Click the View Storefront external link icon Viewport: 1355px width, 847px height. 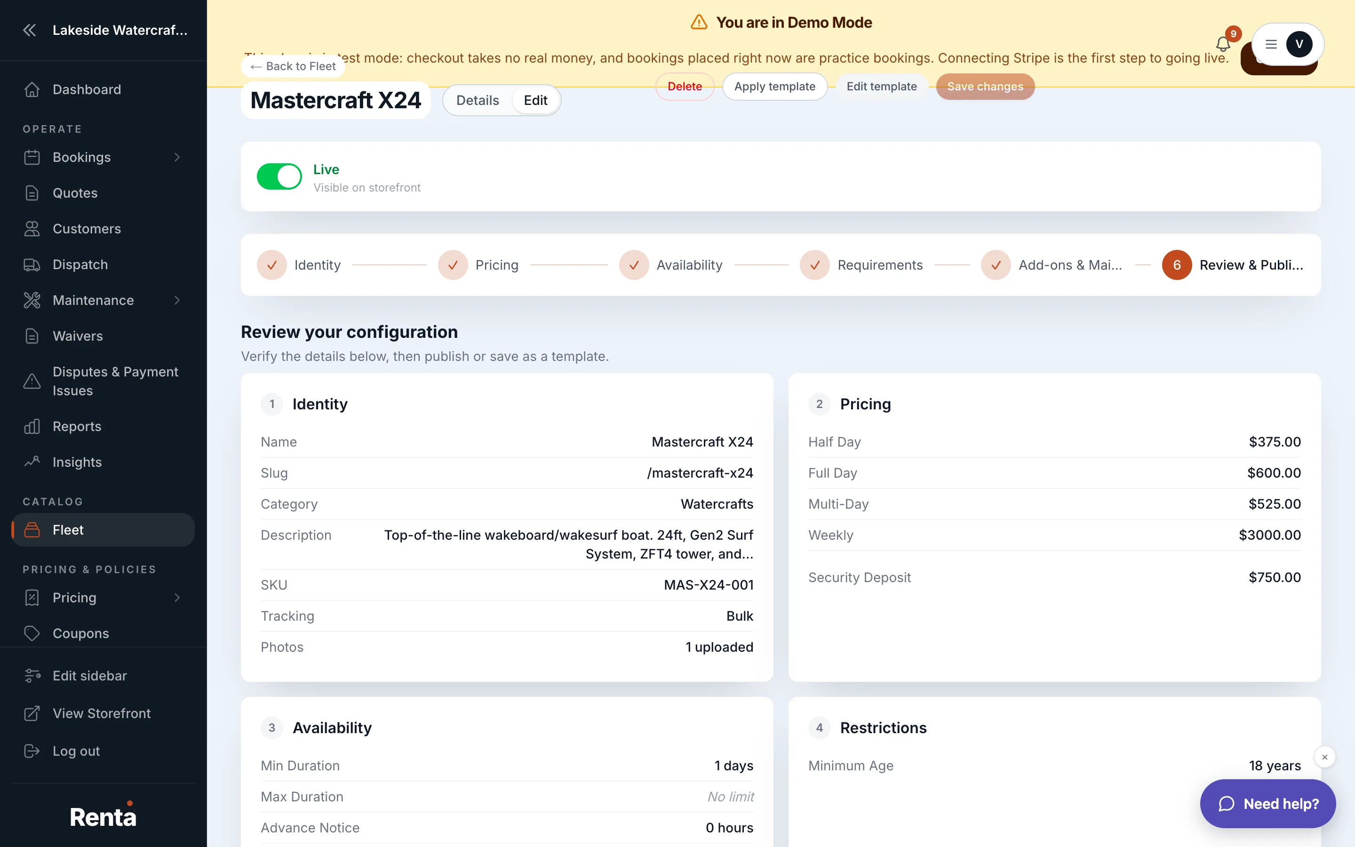(x=32, y=714)
